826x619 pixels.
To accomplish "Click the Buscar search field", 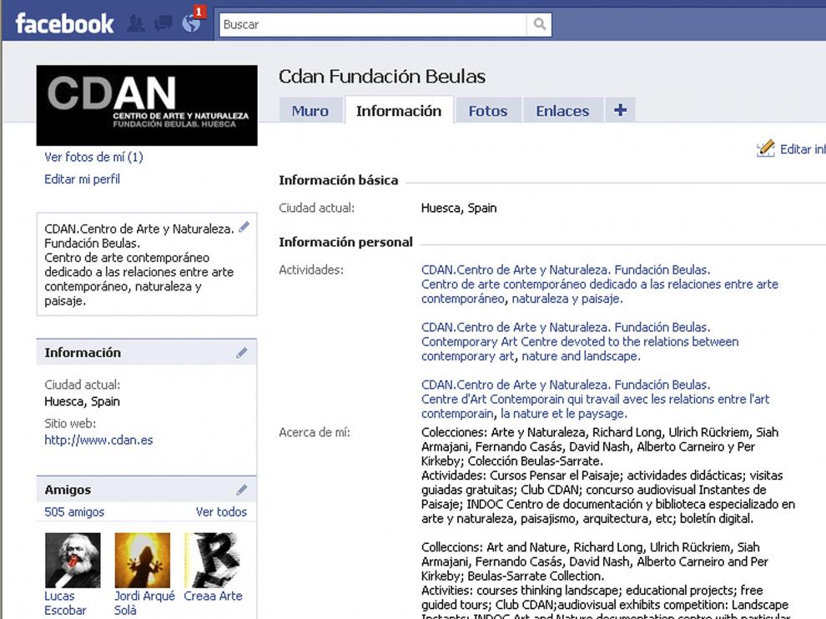I will point(373,24).
